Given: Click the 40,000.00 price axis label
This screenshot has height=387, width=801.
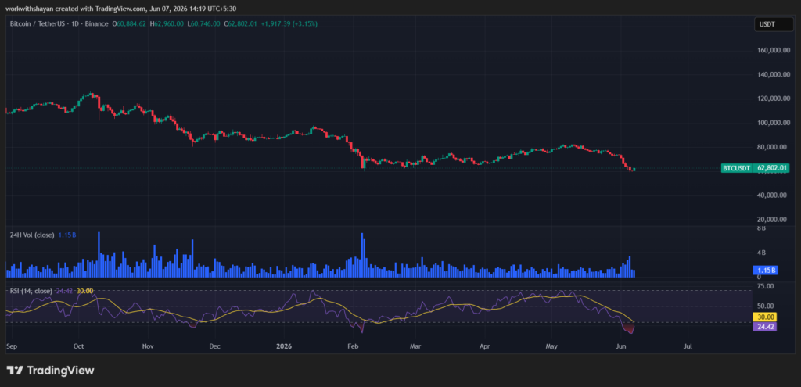Looking at the screenshot, I should [x=772, y=195].
